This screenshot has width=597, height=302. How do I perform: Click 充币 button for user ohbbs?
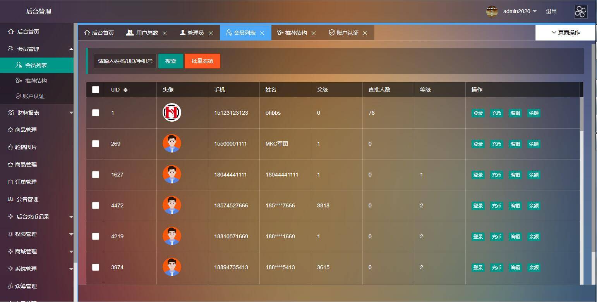[496, 113]
